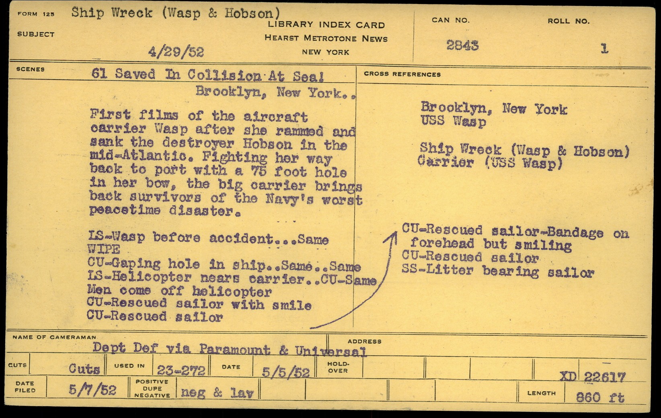The image size is (661, 418).
Task: Select headline "61 Saved In Collision At Sea!"
Action: tap(207, 75)
